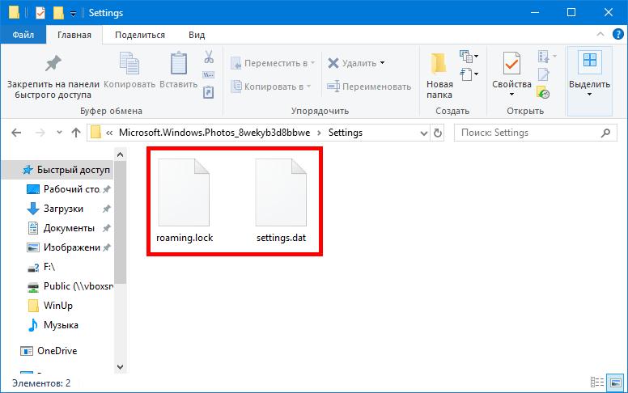This screenshot has width=628, height=393.
Task: Go up one folder level
Action: [x=76, y=133]
